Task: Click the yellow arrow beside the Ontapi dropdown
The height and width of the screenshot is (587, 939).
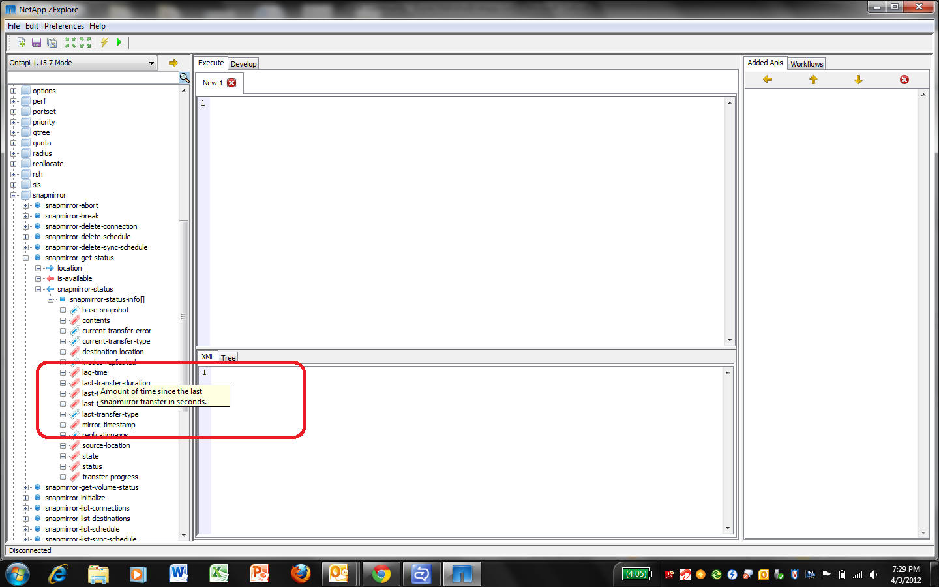Action: pyautogui.click(x=173, y=63)
